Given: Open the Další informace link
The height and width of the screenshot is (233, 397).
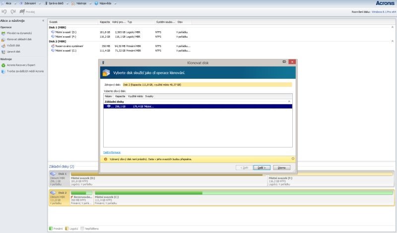Looking at the screenshot, I should click(x=112, y=152).
